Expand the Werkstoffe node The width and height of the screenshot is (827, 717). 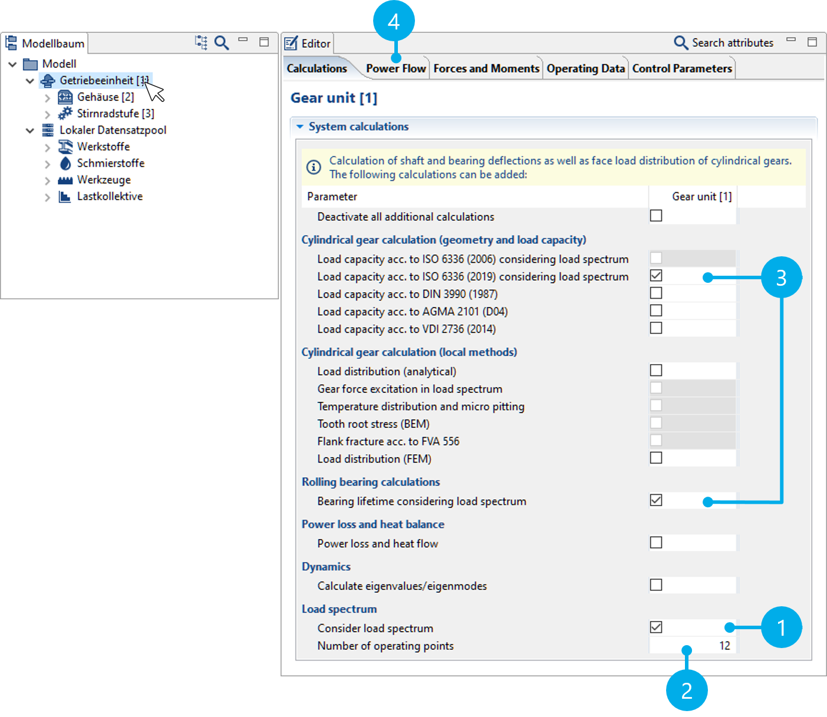[x=48, y=147]
